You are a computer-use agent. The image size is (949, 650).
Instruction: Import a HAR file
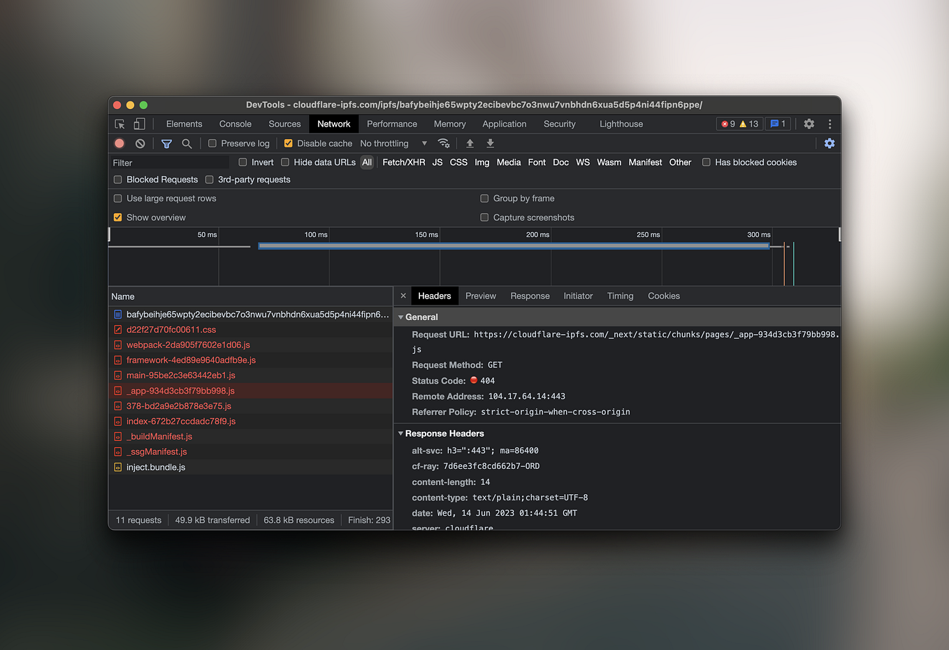(x=469, y=143)
